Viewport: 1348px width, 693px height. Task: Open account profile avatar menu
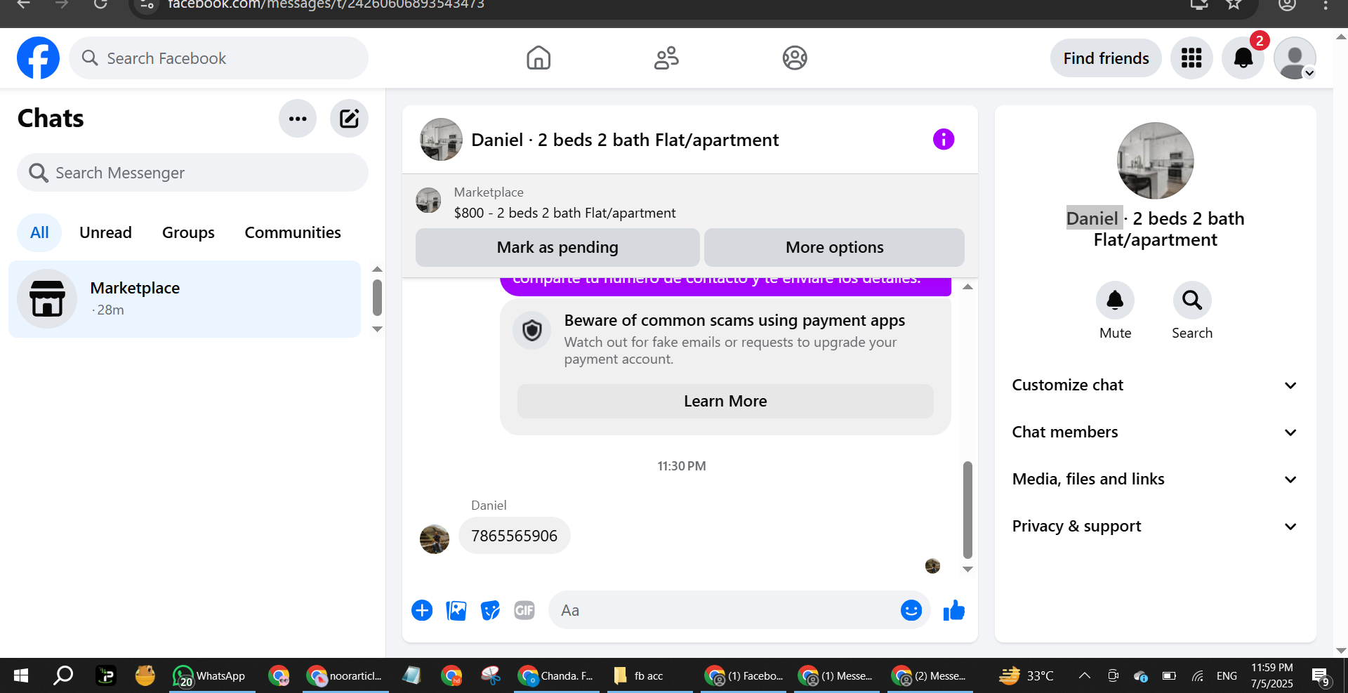point(1295,58)
